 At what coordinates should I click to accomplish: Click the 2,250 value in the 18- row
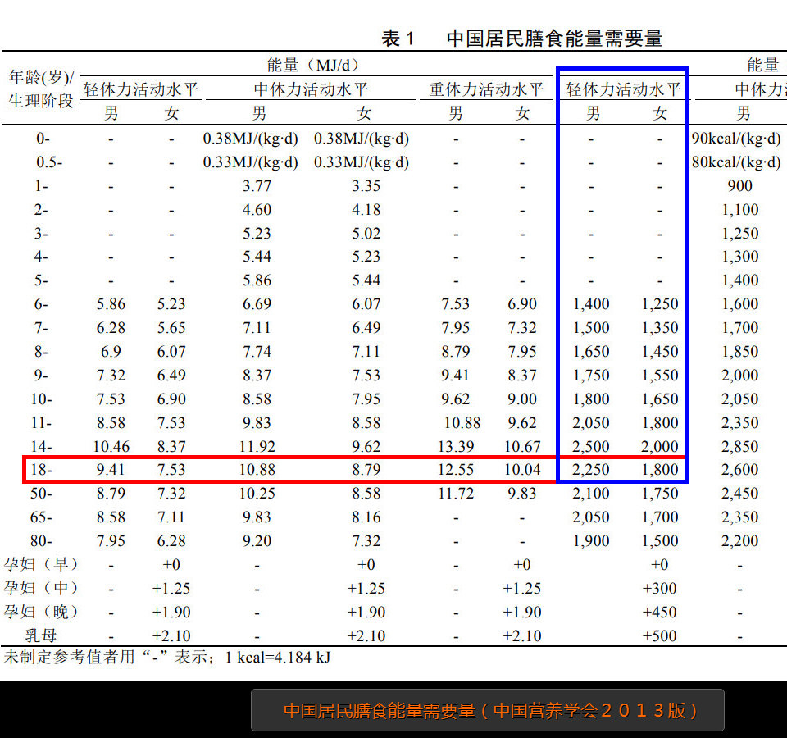click(x=591, y=470)
